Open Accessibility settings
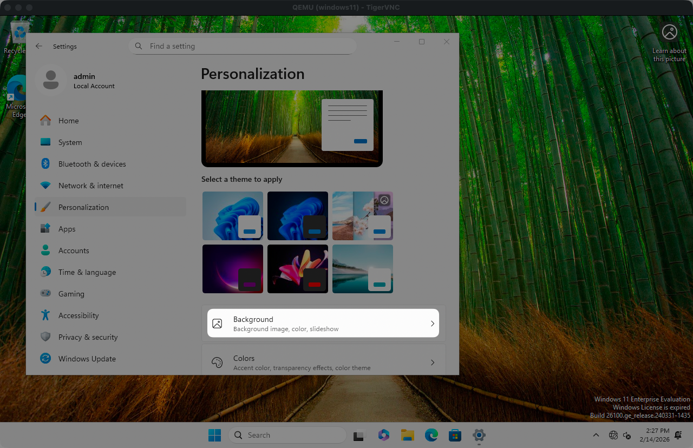 [x=79, y=315]
